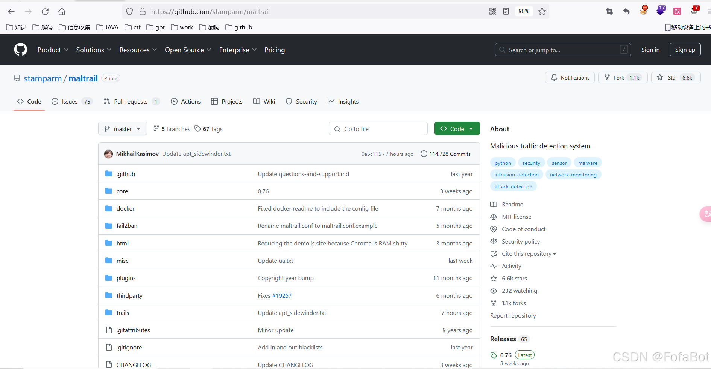View 114,728 Commits history

[x=445, y=154]
